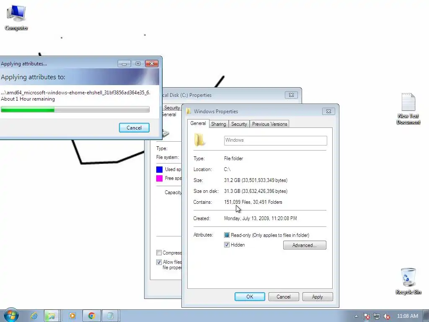Image resolution: width=429 pixels, height=322 pixels.
Task: Open the clock showing 11:08 AM
Action: [407, 316]
